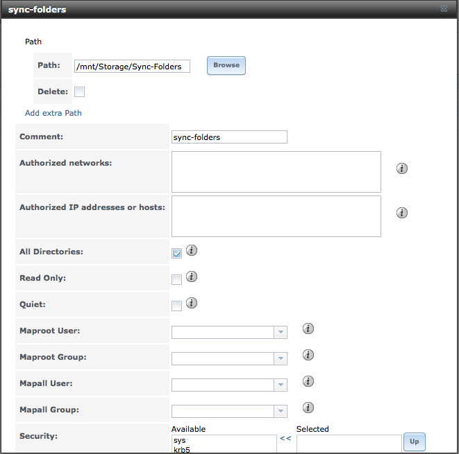This screenshot has height=454, width=459.
Task: Click the << move arrows in Security
Action: 285,438
